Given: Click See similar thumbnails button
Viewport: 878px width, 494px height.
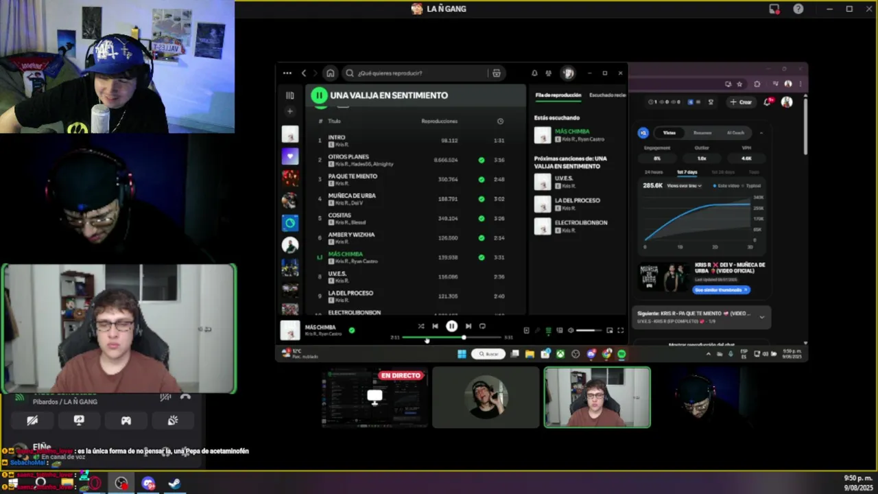Looking at the screenshot, I should pos(721,290).
